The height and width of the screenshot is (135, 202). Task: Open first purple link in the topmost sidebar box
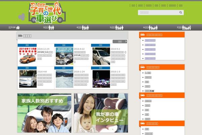coord(150,40)
